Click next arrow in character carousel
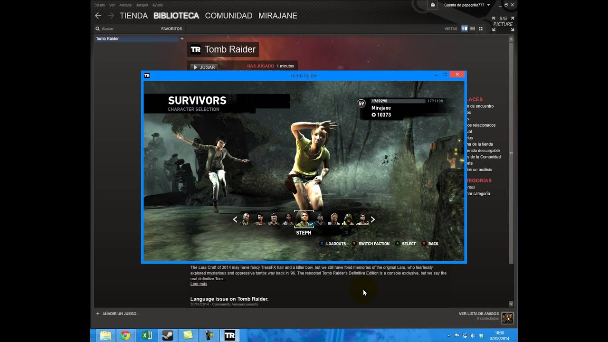Screen dimensions: 608x342 coord(373,219)
